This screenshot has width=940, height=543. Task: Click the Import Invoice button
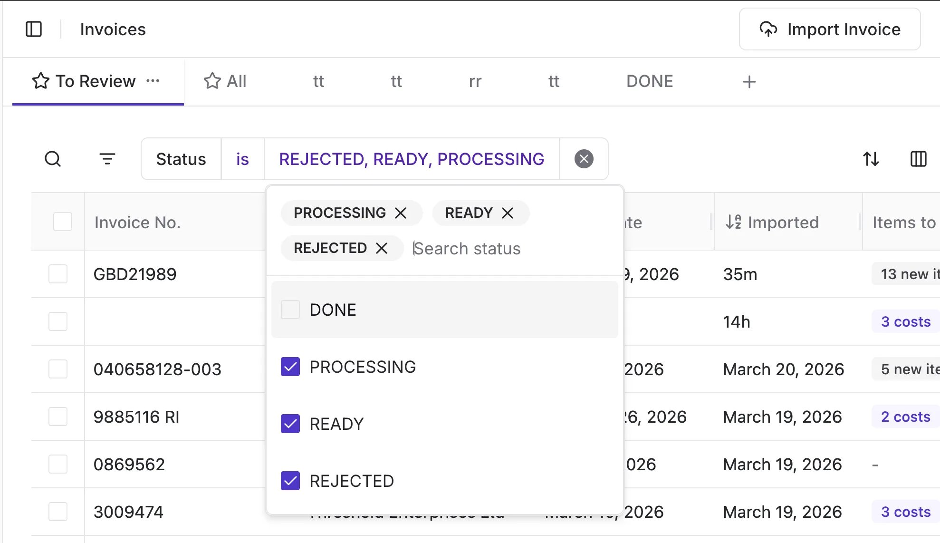tap(830, 29)
